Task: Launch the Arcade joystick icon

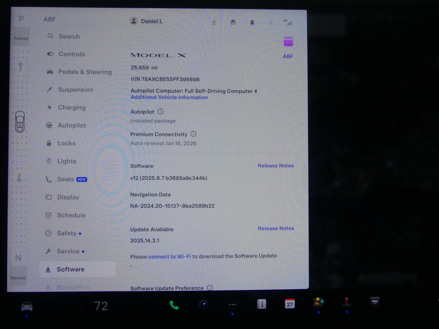Action: point(346,303)
